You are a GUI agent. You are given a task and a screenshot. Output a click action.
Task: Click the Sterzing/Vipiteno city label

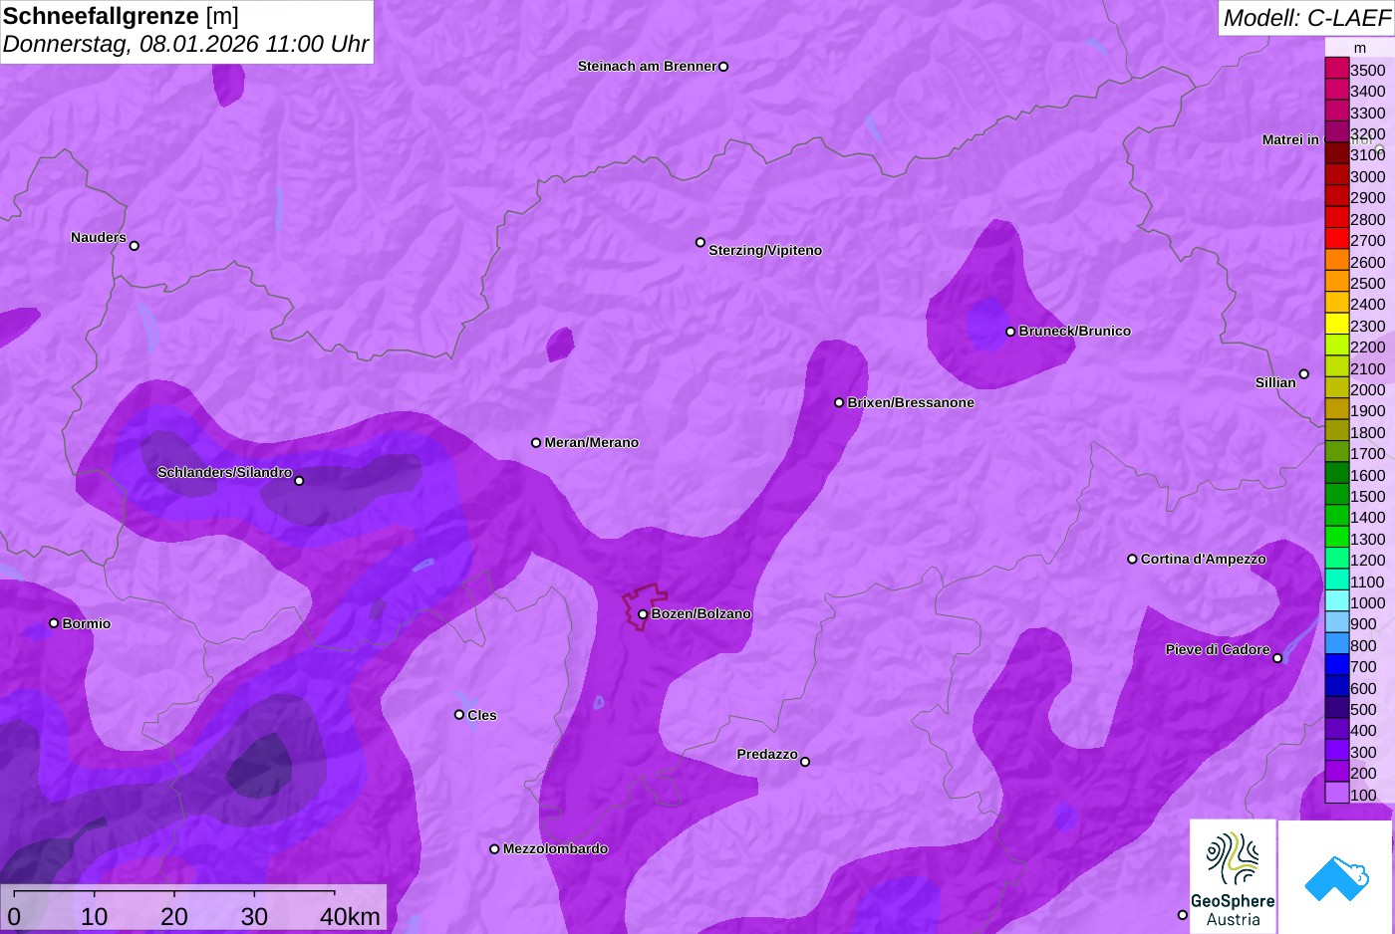(x=765, y=250)
